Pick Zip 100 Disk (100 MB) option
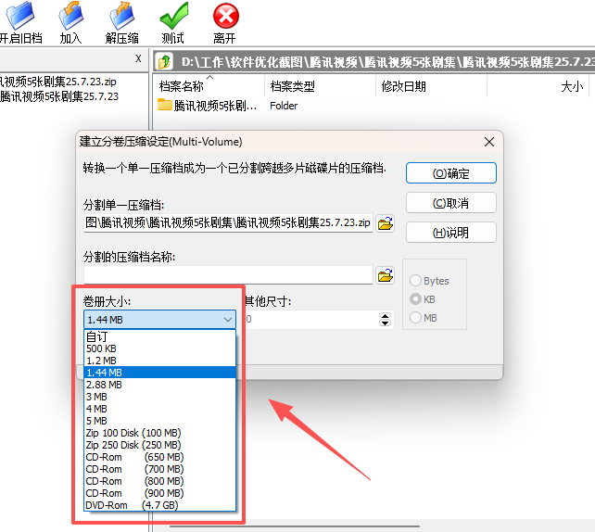This screenshot has width=595, height=532. click(133, 433)
